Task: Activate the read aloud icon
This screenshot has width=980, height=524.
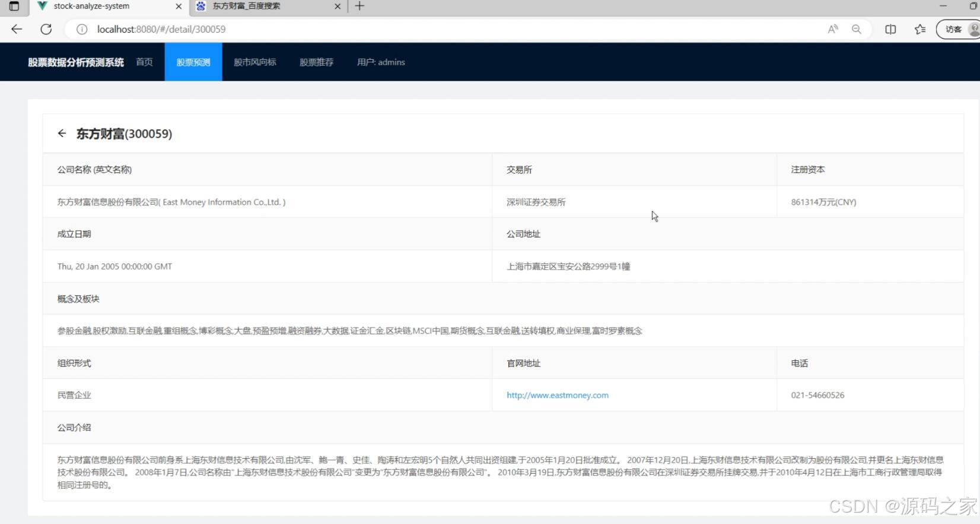Action: 833,29
